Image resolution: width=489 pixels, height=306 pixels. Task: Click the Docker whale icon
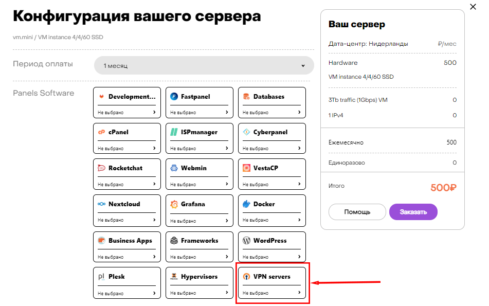[246, 204]
